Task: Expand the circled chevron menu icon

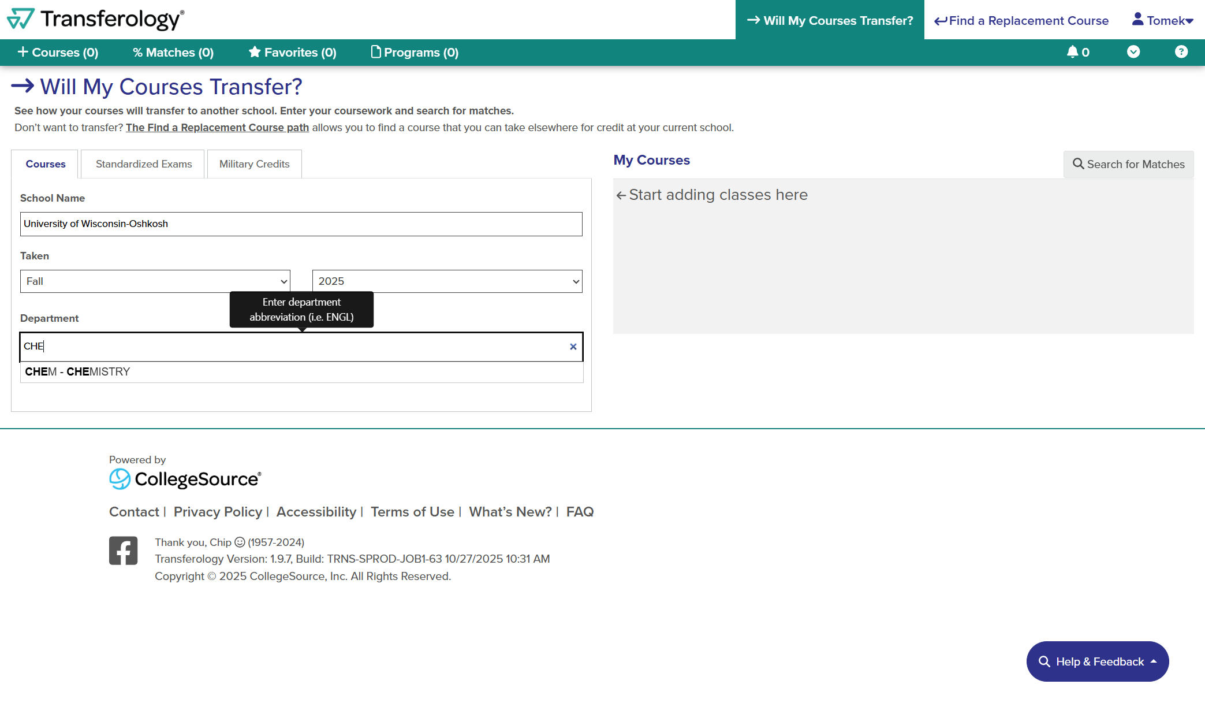Action: (1133, 52)
